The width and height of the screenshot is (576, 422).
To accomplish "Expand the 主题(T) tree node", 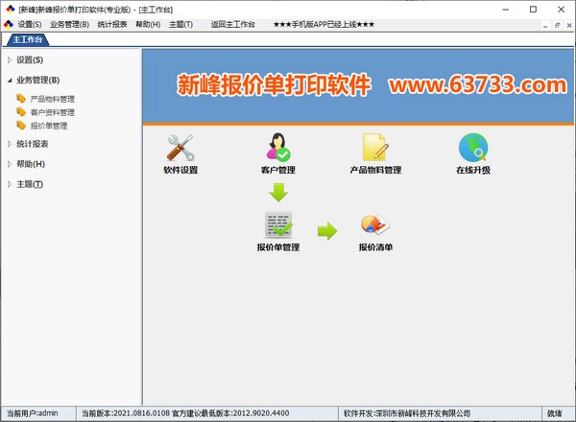I will [10, 184].
